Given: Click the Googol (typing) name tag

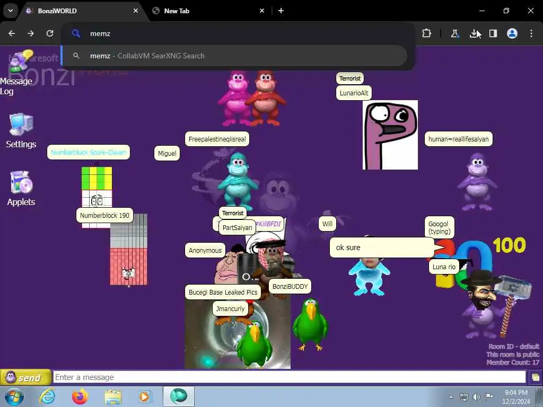Looking at the screenshot, I should click(440, 228).
